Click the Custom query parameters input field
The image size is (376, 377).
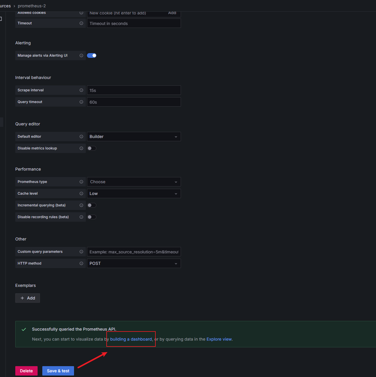point(134,252)
